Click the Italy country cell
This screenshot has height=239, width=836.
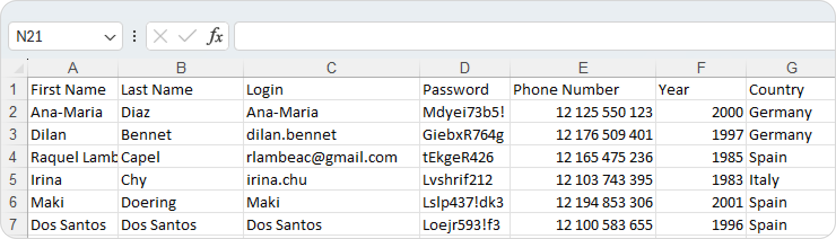click(x=791, y=180)
